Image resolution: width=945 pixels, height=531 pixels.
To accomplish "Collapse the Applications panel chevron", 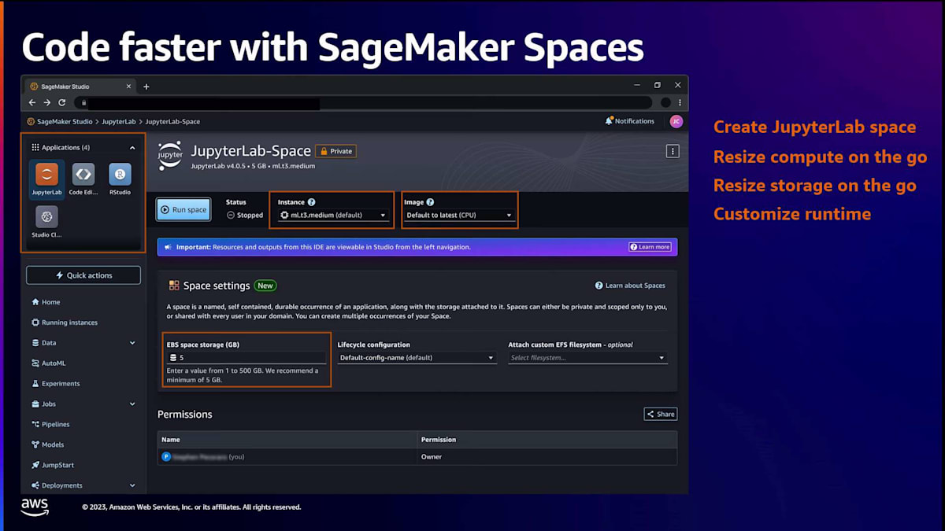I will 132,147.
